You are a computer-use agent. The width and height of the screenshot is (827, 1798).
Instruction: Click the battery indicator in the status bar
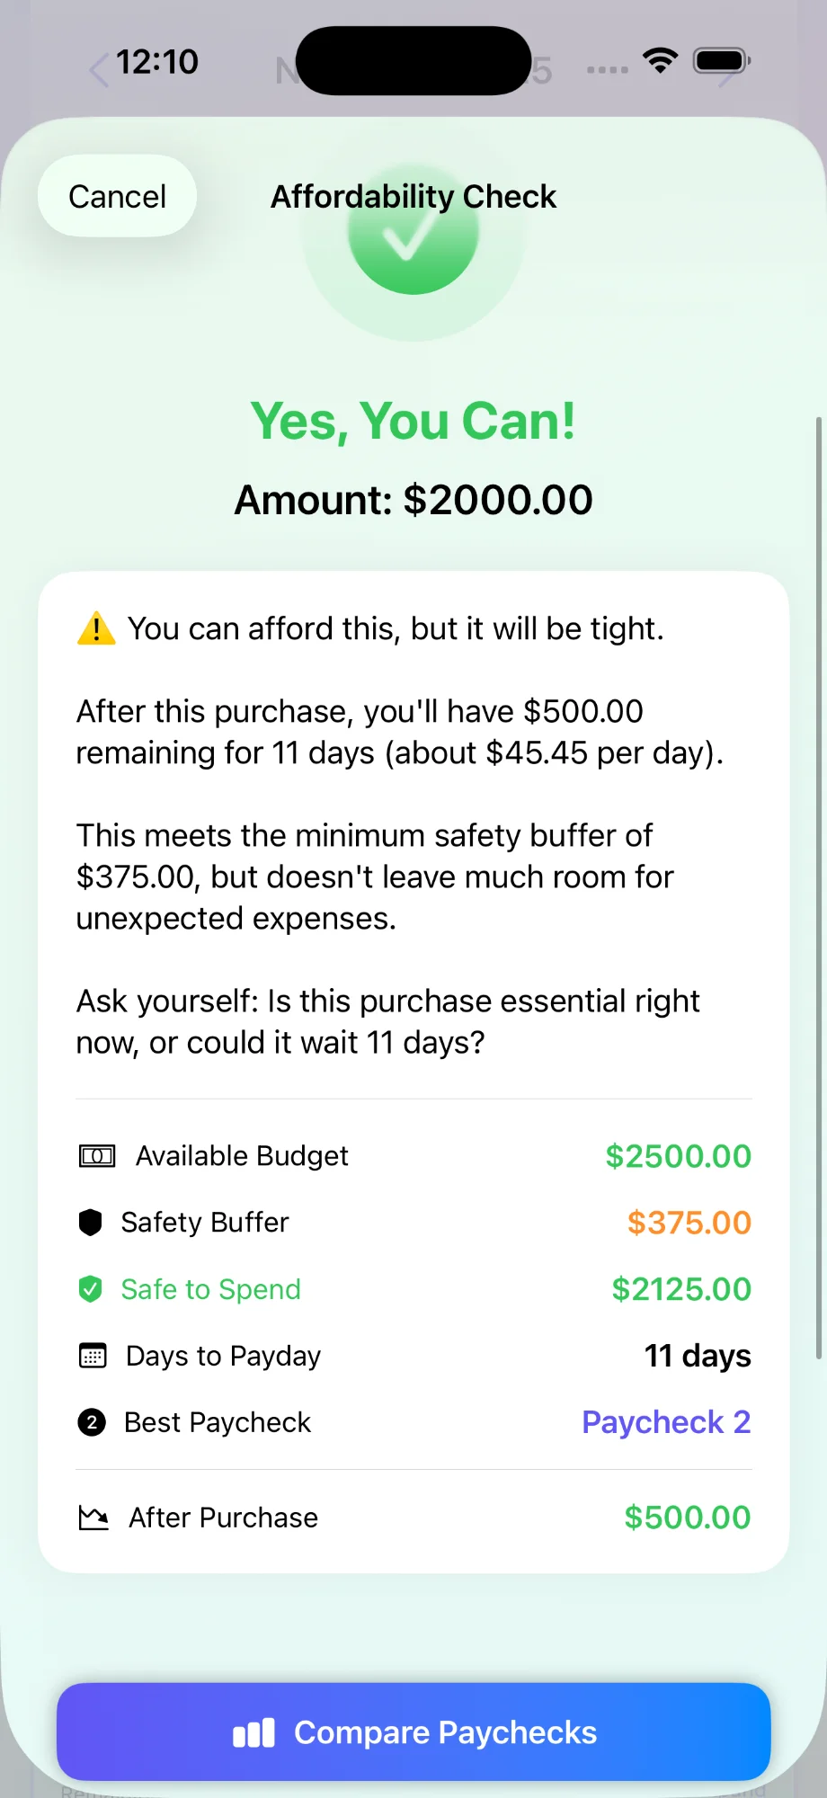coord(719,59)
